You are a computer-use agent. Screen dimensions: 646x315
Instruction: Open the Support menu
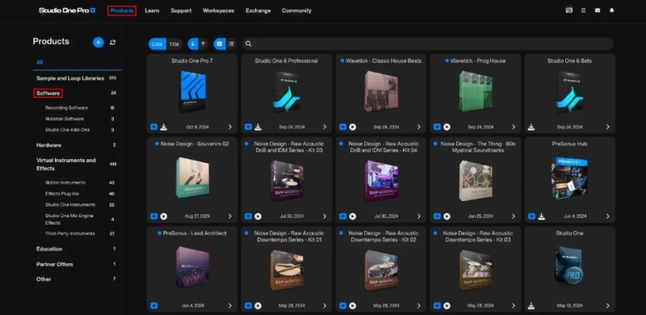click(181, 10)
